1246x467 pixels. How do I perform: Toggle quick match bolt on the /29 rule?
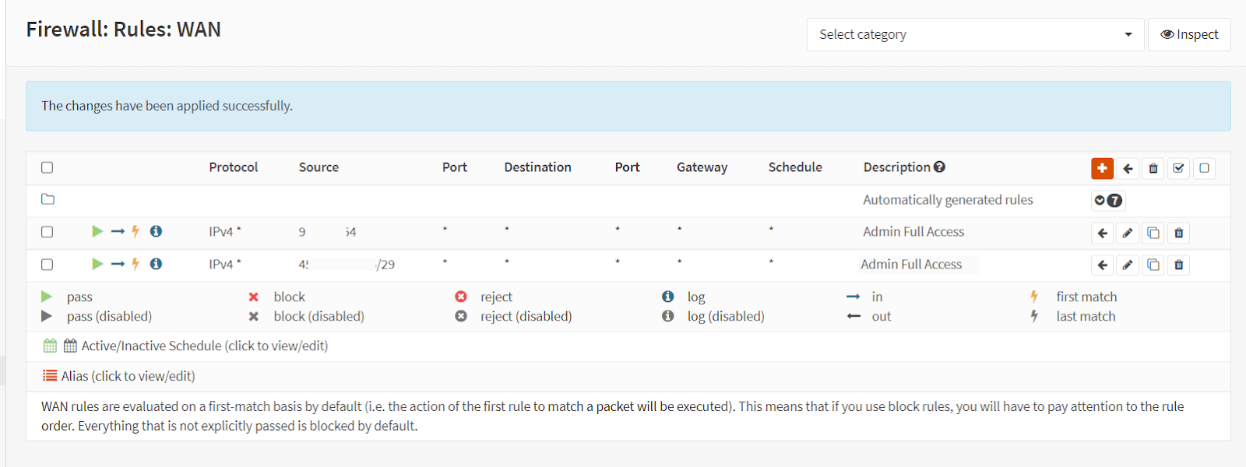[136, 264]
